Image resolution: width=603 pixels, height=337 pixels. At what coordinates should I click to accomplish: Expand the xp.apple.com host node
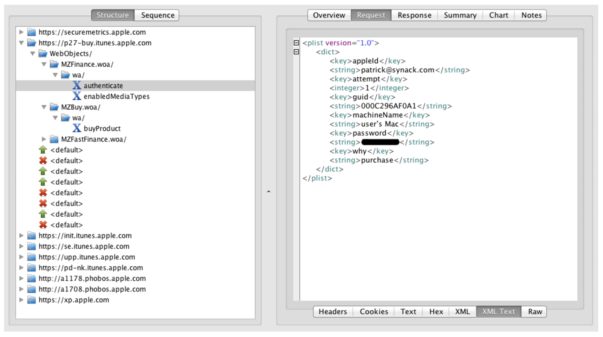click(x=21, y=300)
